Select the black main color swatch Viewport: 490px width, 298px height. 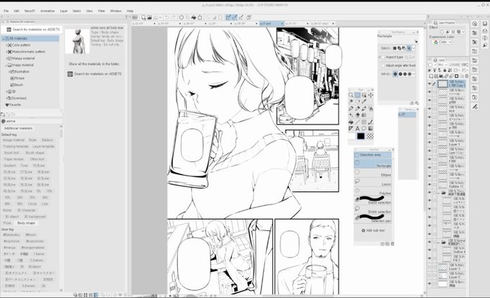pos(360,136)
